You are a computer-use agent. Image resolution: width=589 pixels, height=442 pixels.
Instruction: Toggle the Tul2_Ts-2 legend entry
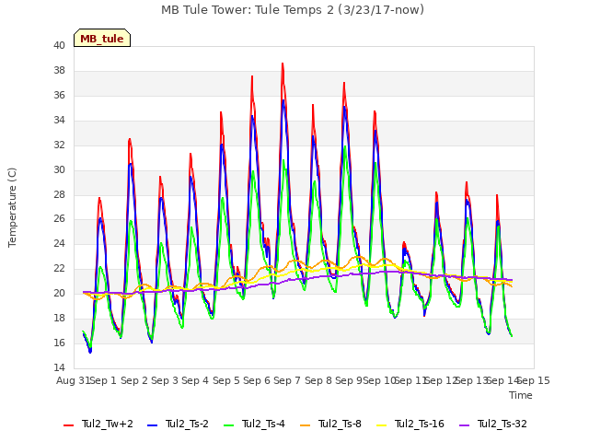coord(178,424)
